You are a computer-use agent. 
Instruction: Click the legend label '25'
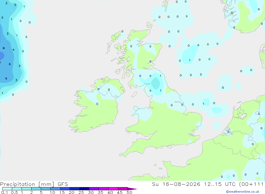[81, 192]
